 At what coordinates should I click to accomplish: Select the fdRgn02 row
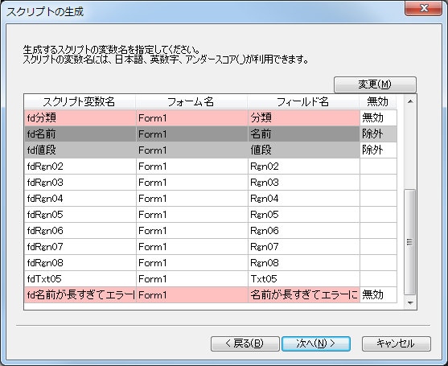tap(211, 167)
